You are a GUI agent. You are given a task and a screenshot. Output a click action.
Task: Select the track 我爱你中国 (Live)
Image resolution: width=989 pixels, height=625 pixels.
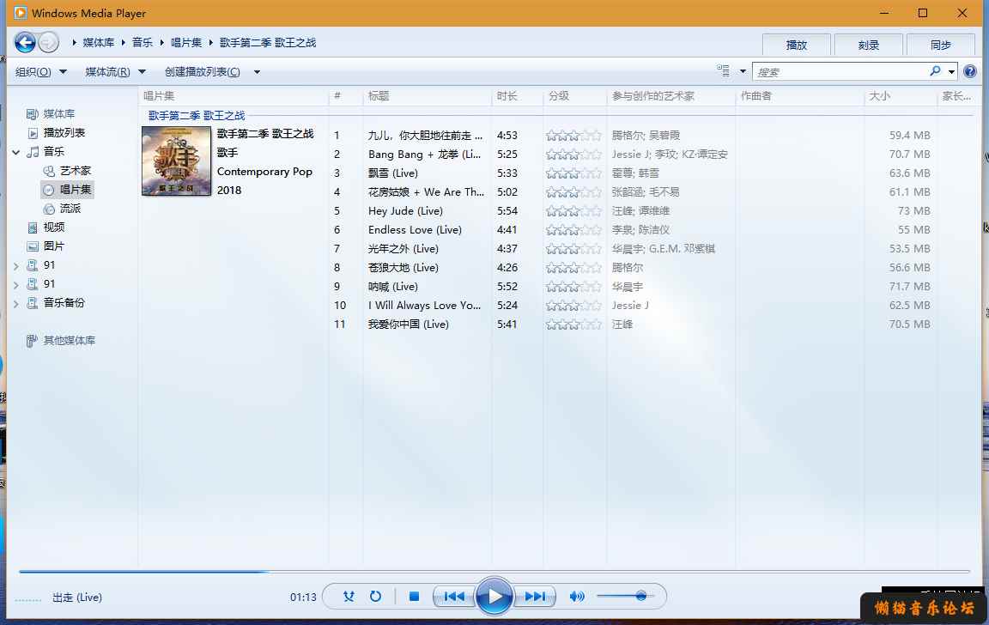[408, 325]
